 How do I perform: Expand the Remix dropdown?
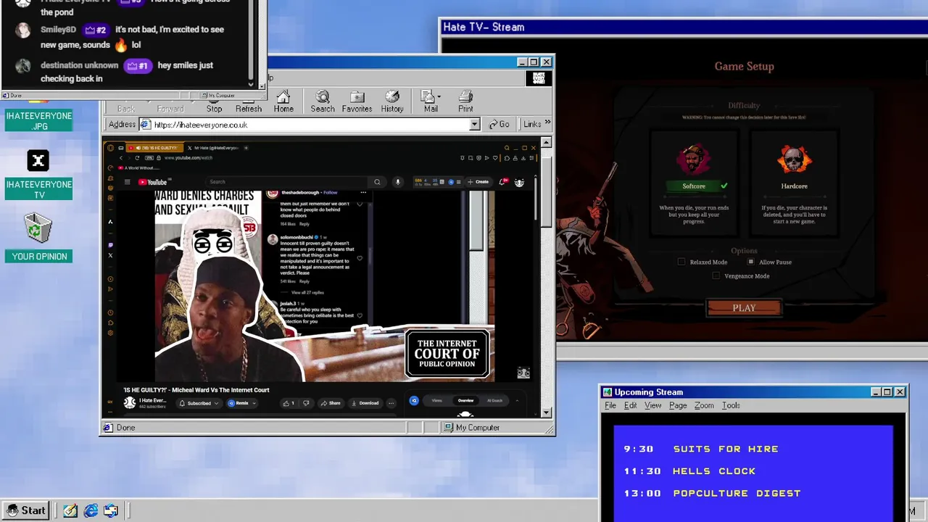pyautogui.click(x=254, y=403)
